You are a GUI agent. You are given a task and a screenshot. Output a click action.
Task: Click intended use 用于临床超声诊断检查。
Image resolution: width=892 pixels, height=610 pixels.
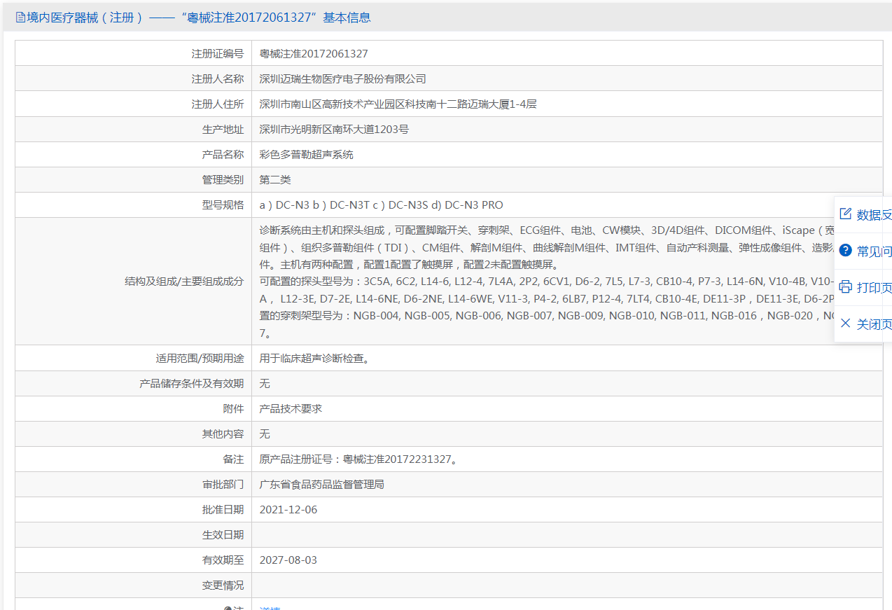314,358
